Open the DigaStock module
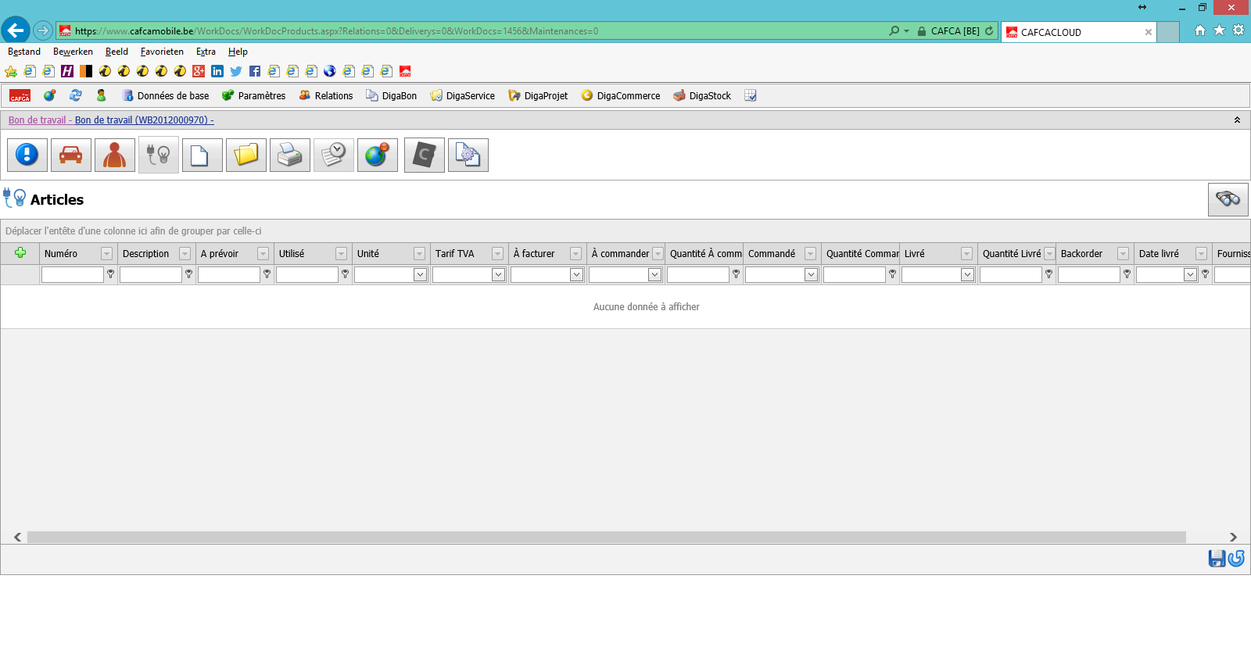Image resolution: width=1251 pixels, height=672 pixels. click(x=702, y=95)
